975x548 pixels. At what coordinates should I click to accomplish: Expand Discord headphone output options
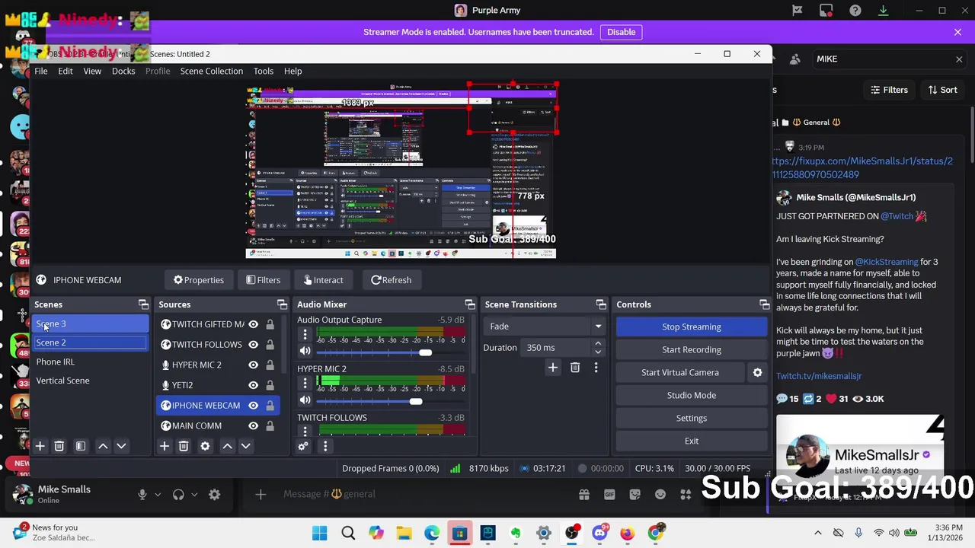coord(194,495)
